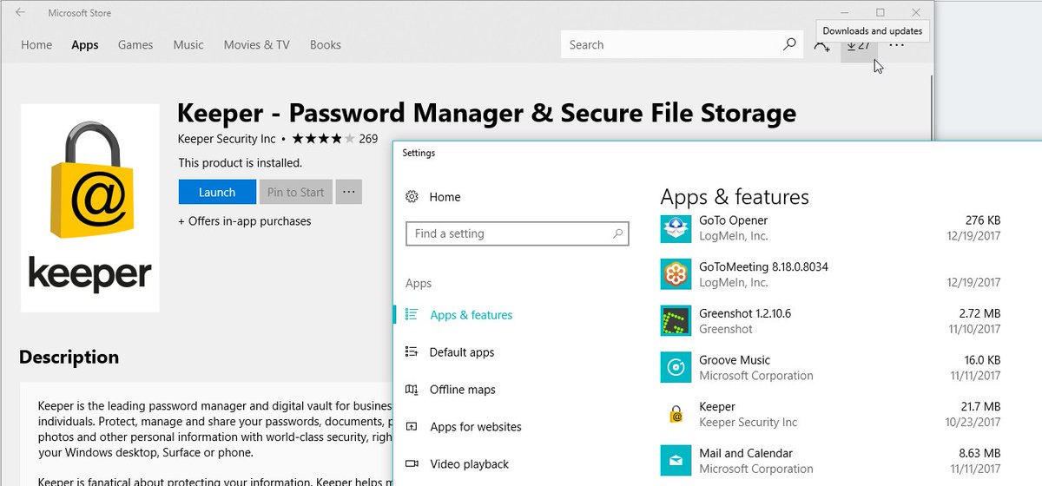The width and height of the screenshot is (1042, 486).
Task: Click the Description heading in Store
Action: [69, 358]
